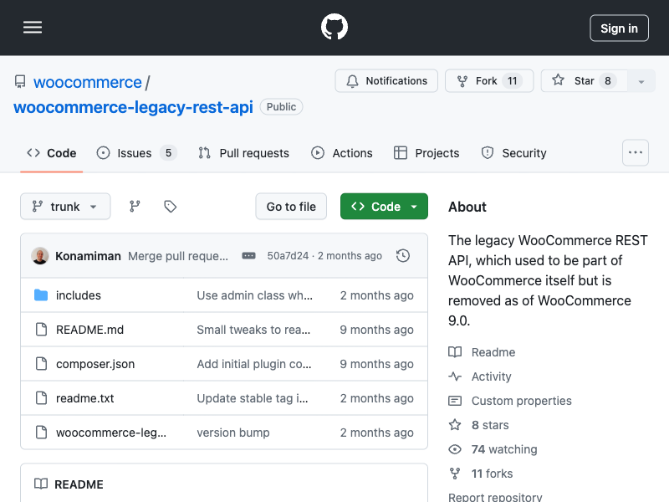Click the Public visibility label
The width and height of the screenshot is (669, 502).
point(281,107)
